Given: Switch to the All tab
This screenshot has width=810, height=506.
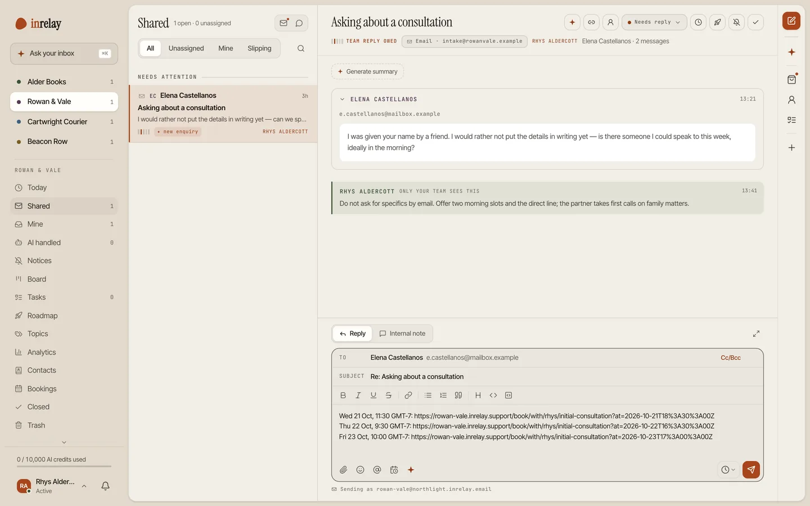Looking at the screenshot, I should (x=150, y=48).
